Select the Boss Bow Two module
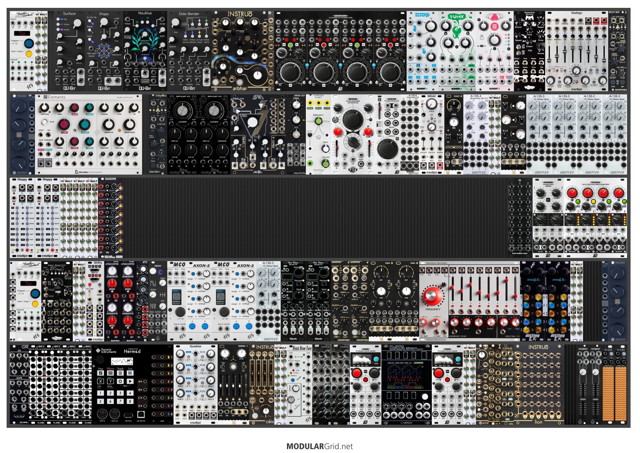640x453 pixels. pyautogui.click(x=299, y=384)
